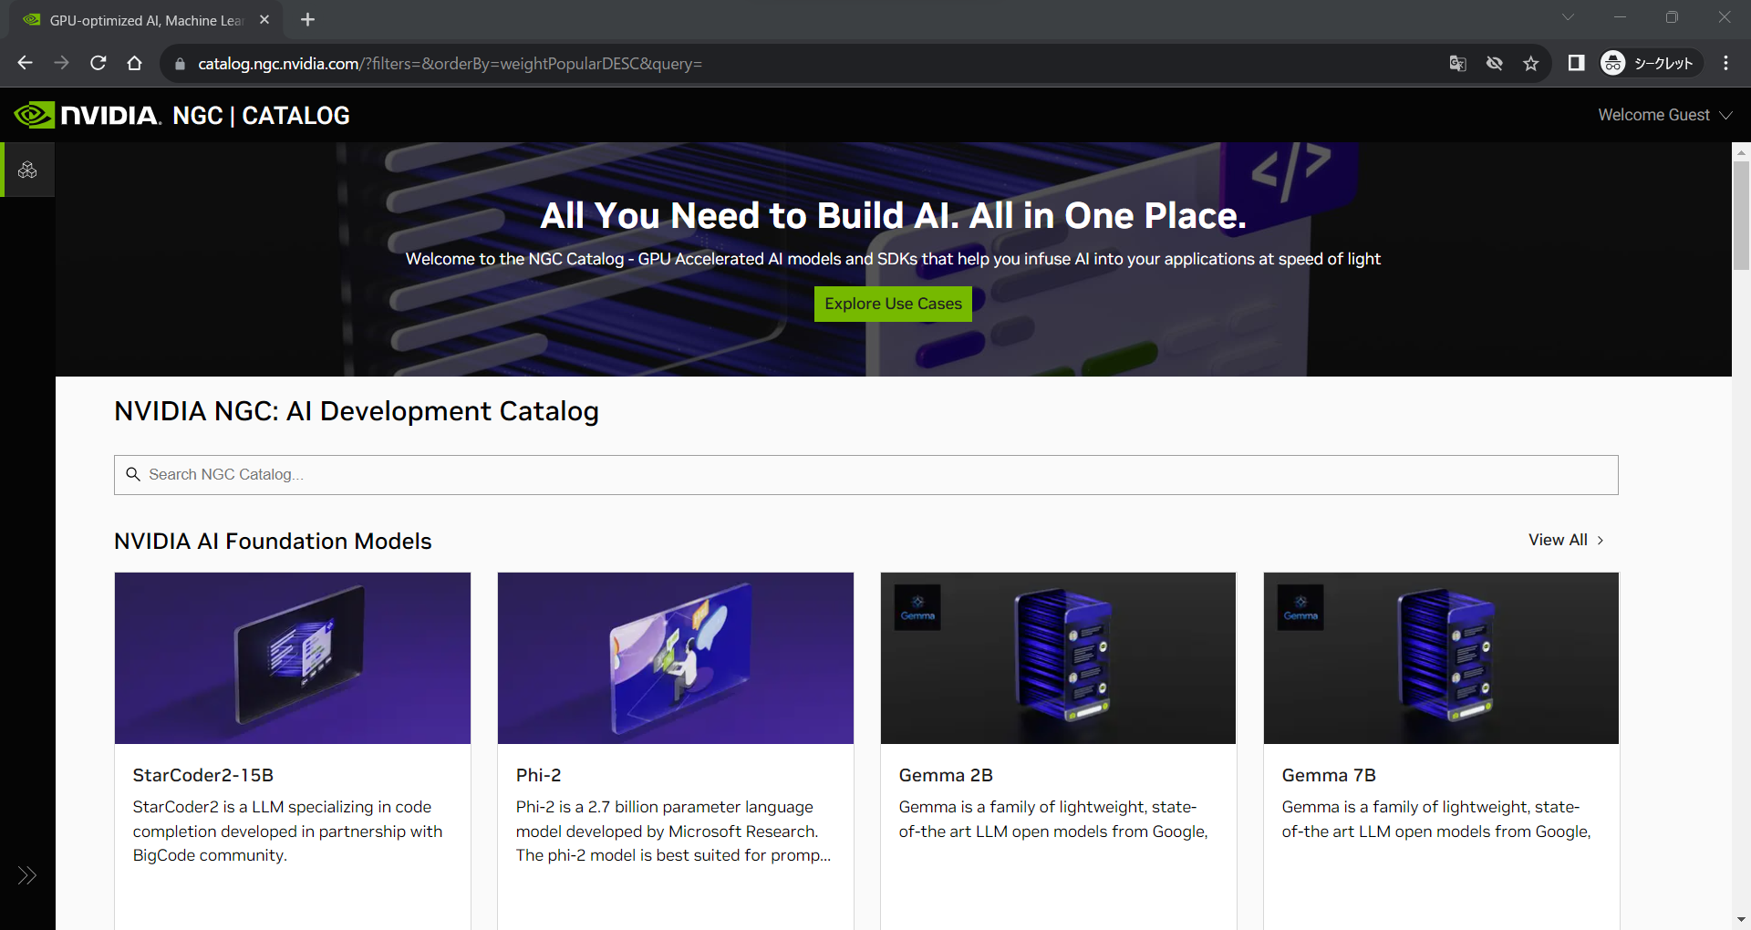
Task: Open the Gemma 7B card image
Action: 1441,658
